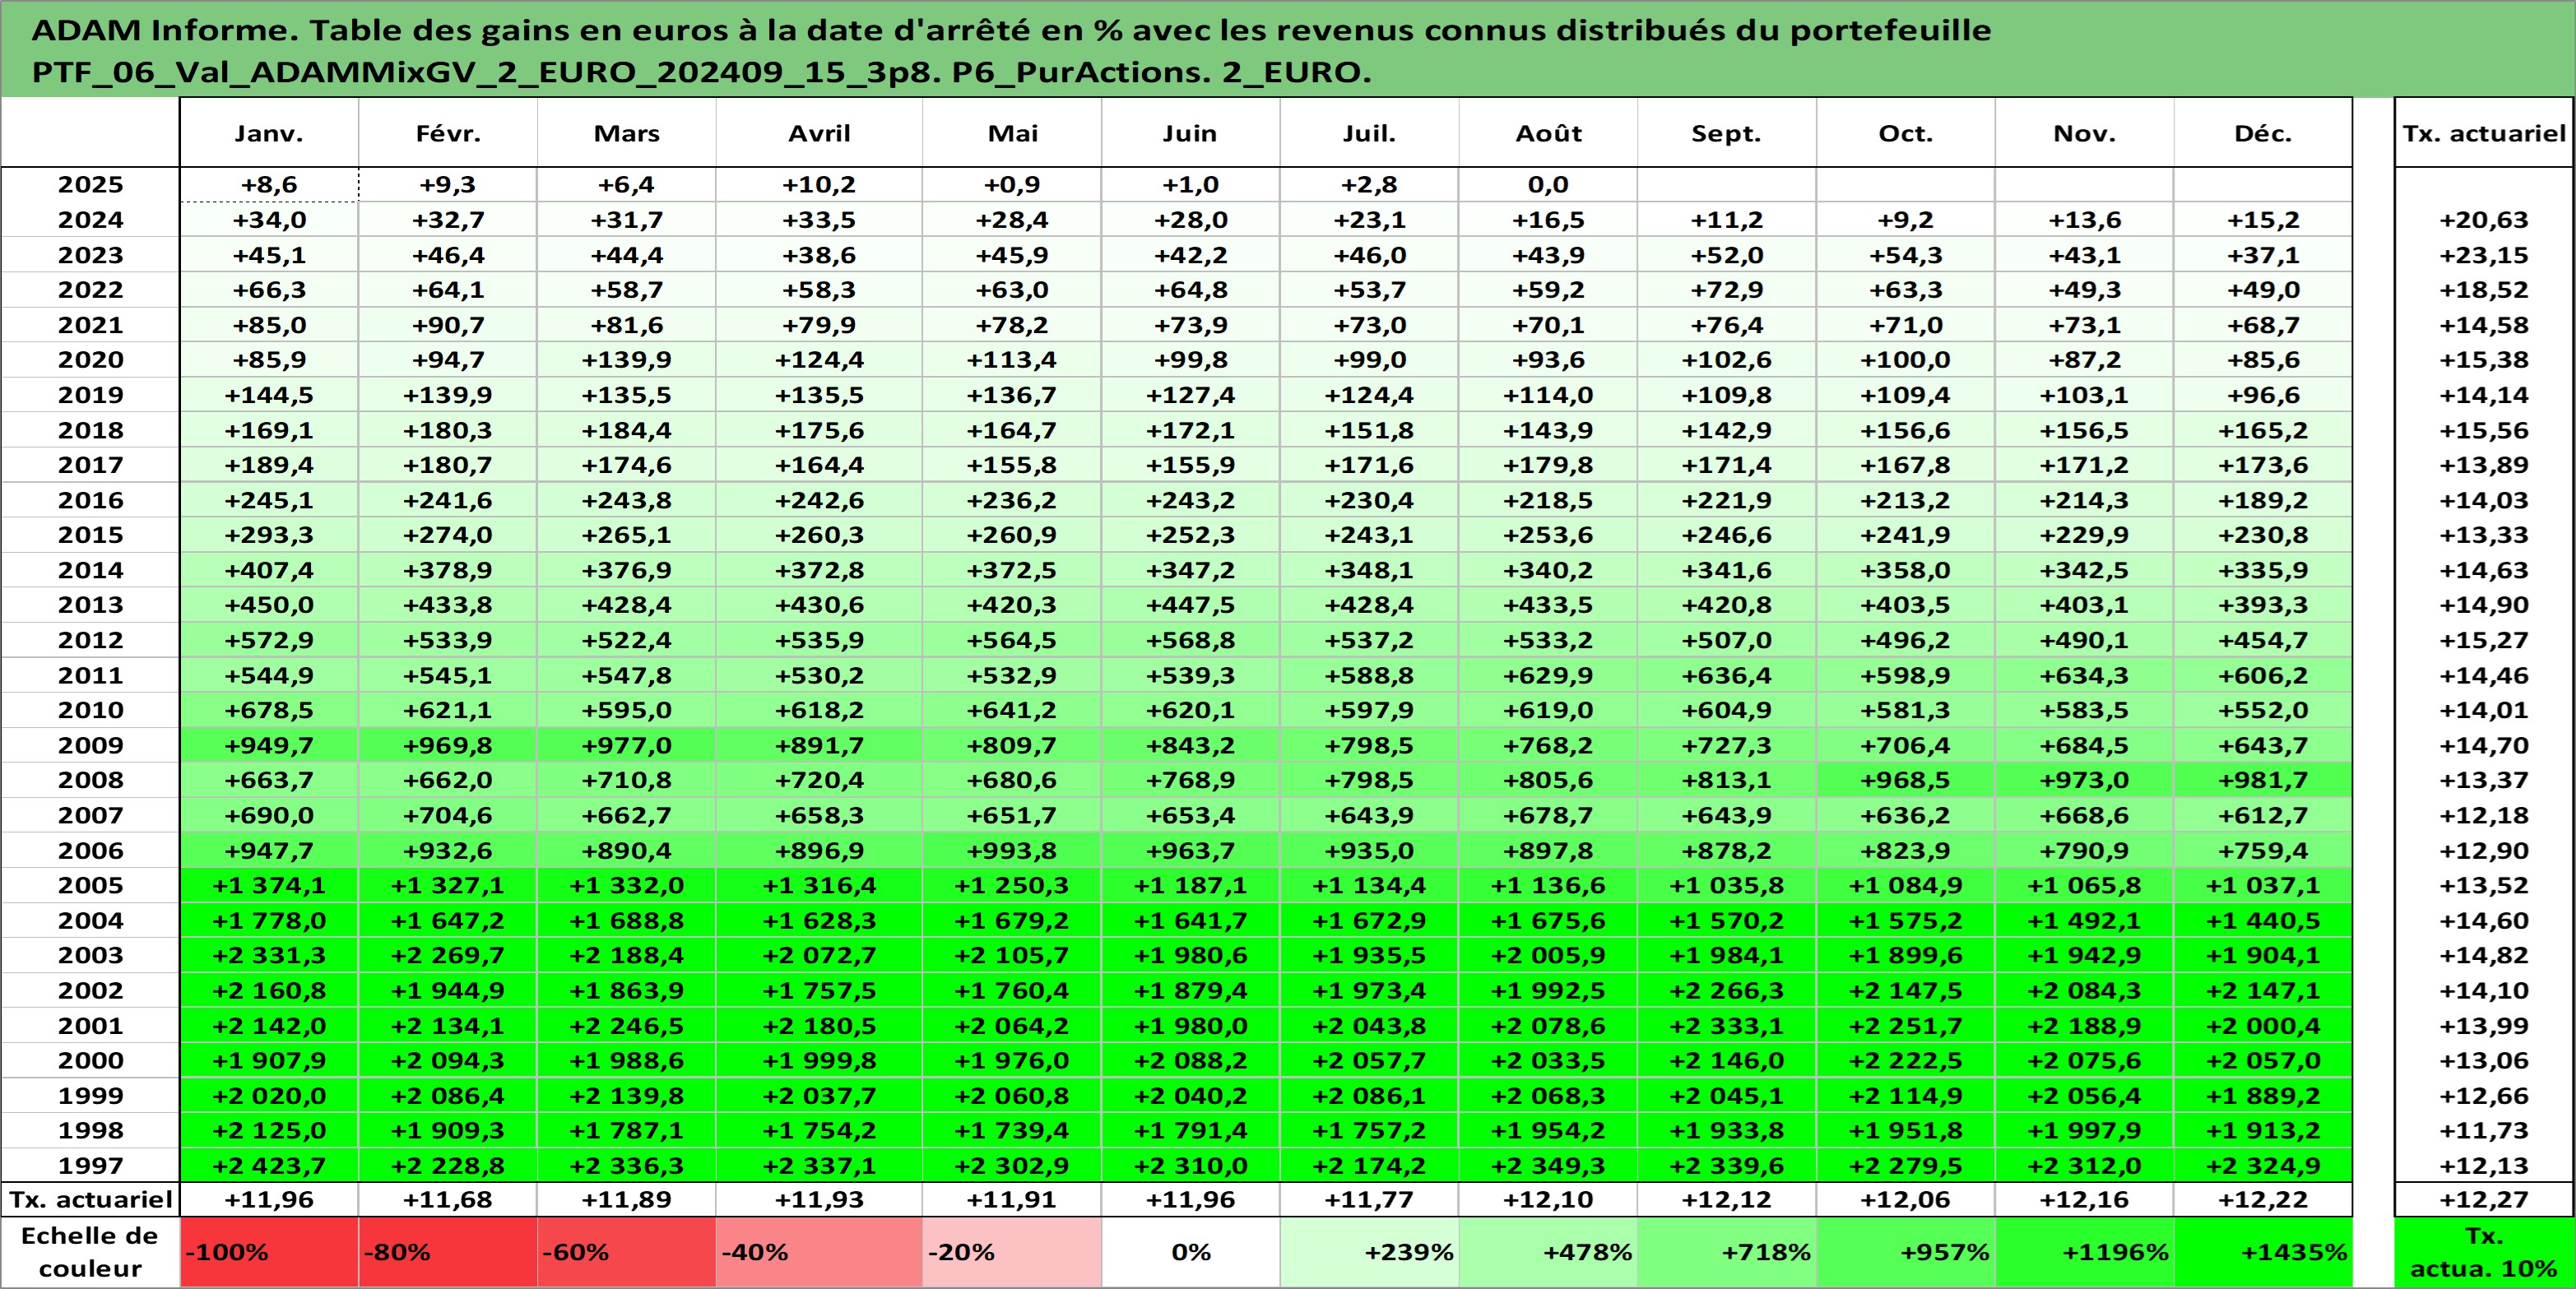Select the +11,68 Févr. actuarial rate
The width and height of the screenshot is (2576, 1289).
pos(448,1199)
